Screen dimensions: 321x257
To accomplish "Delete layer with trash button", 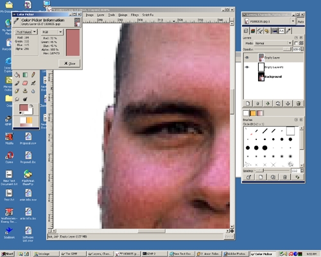I will pyautogui.click(x=299, y=103).
